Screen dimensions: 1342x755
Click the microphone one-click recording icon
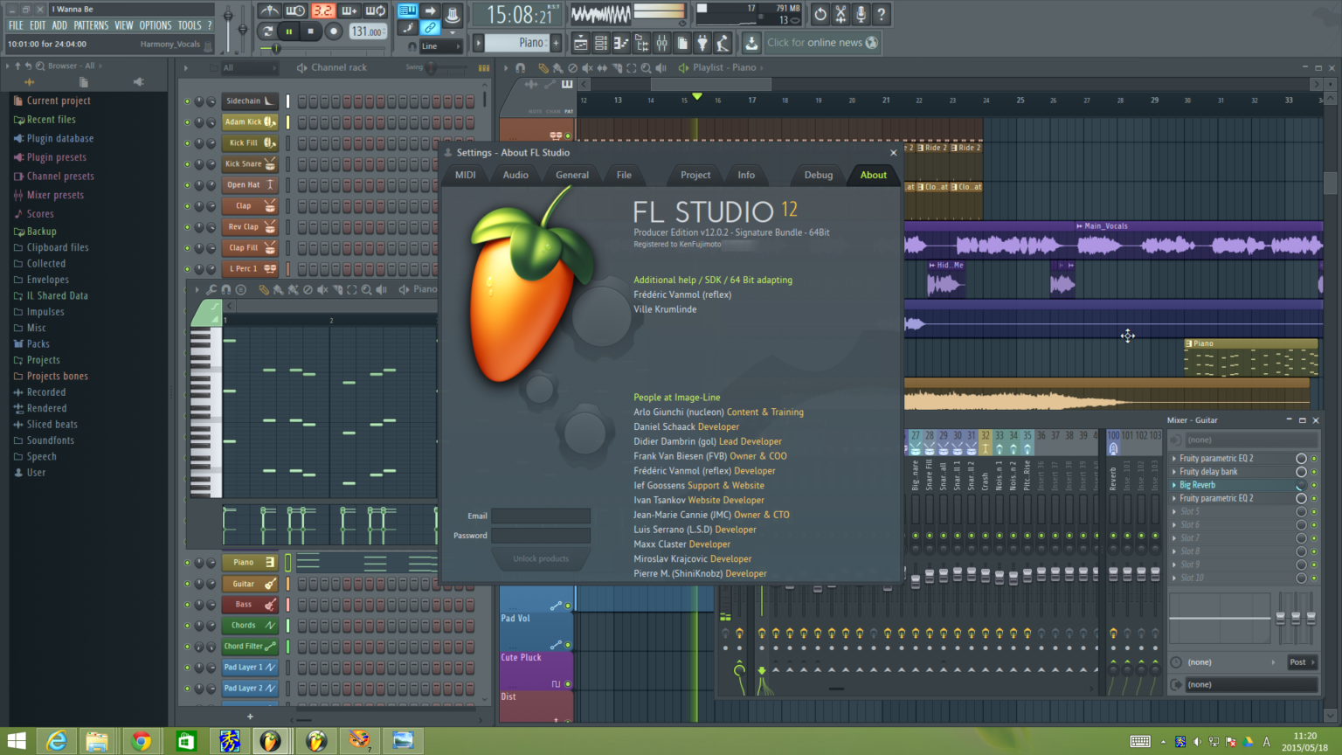[861, 14]
